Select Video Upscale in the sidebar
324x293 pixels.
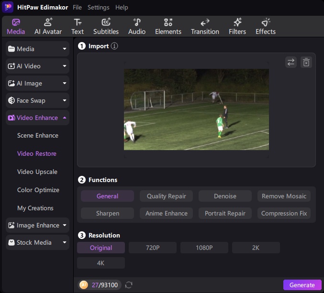click(37, 172)
